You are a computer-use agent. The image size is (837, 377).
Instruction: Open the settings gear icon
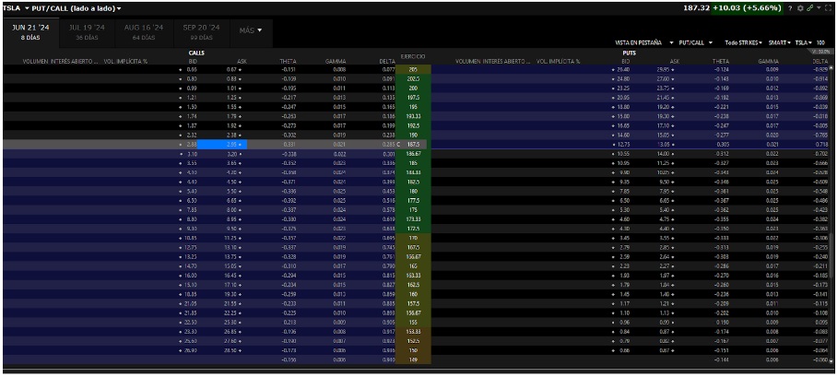click(798, 8)
